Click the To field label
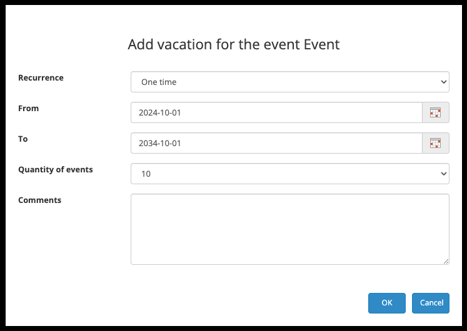Screen dimensions: 467x331 (23, 139)
